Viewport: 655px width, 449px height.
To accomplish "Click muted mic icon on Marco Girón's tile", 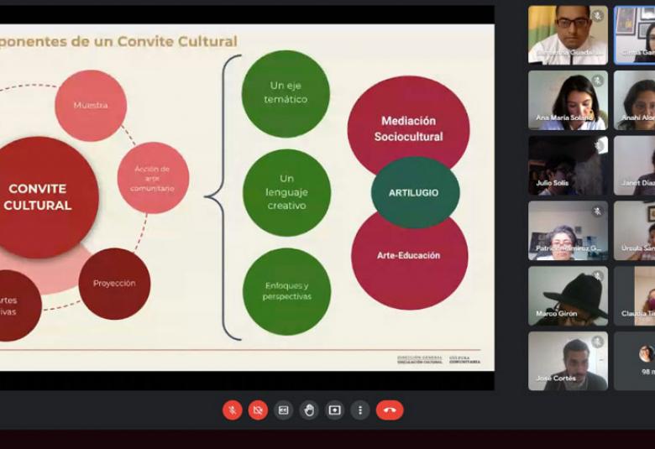I will pyautogui.click(x=598, y=276).
